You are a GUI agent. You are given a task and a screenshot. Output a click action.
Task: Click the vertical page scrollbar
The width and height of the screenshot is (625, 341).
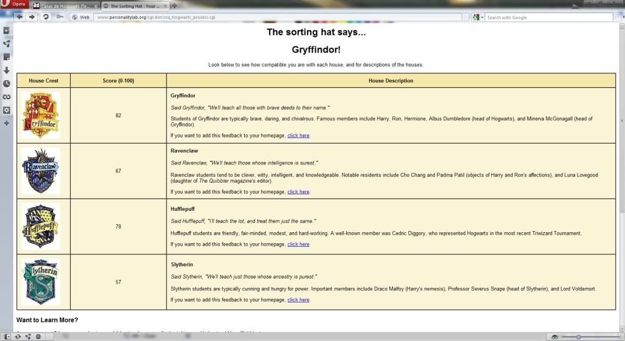622,178
